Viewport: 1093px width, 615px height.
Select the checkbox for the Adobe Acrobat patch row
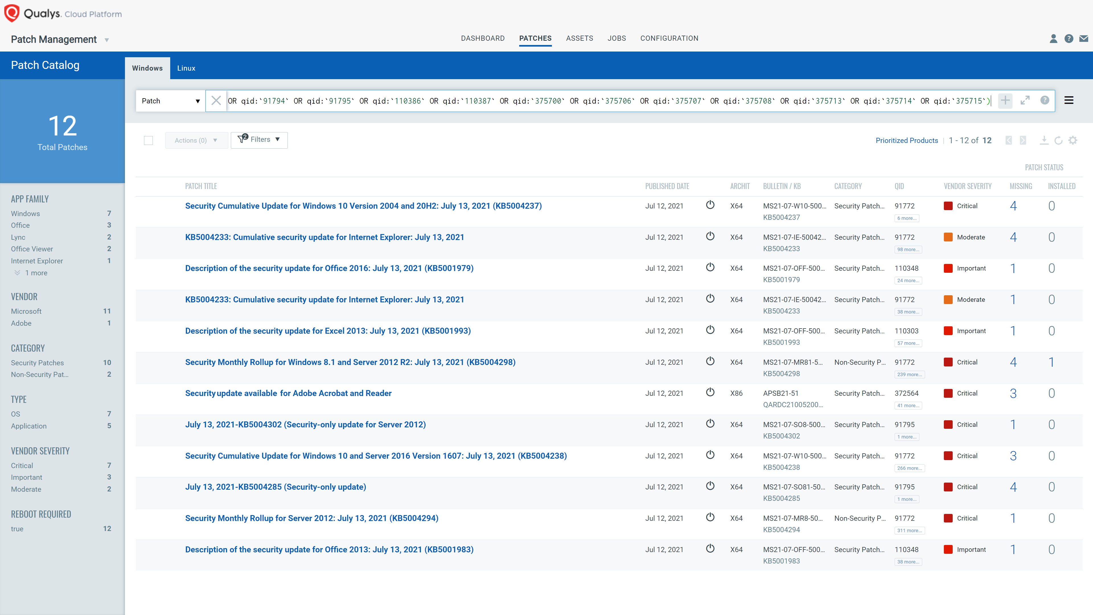click(x=149, y=393)
